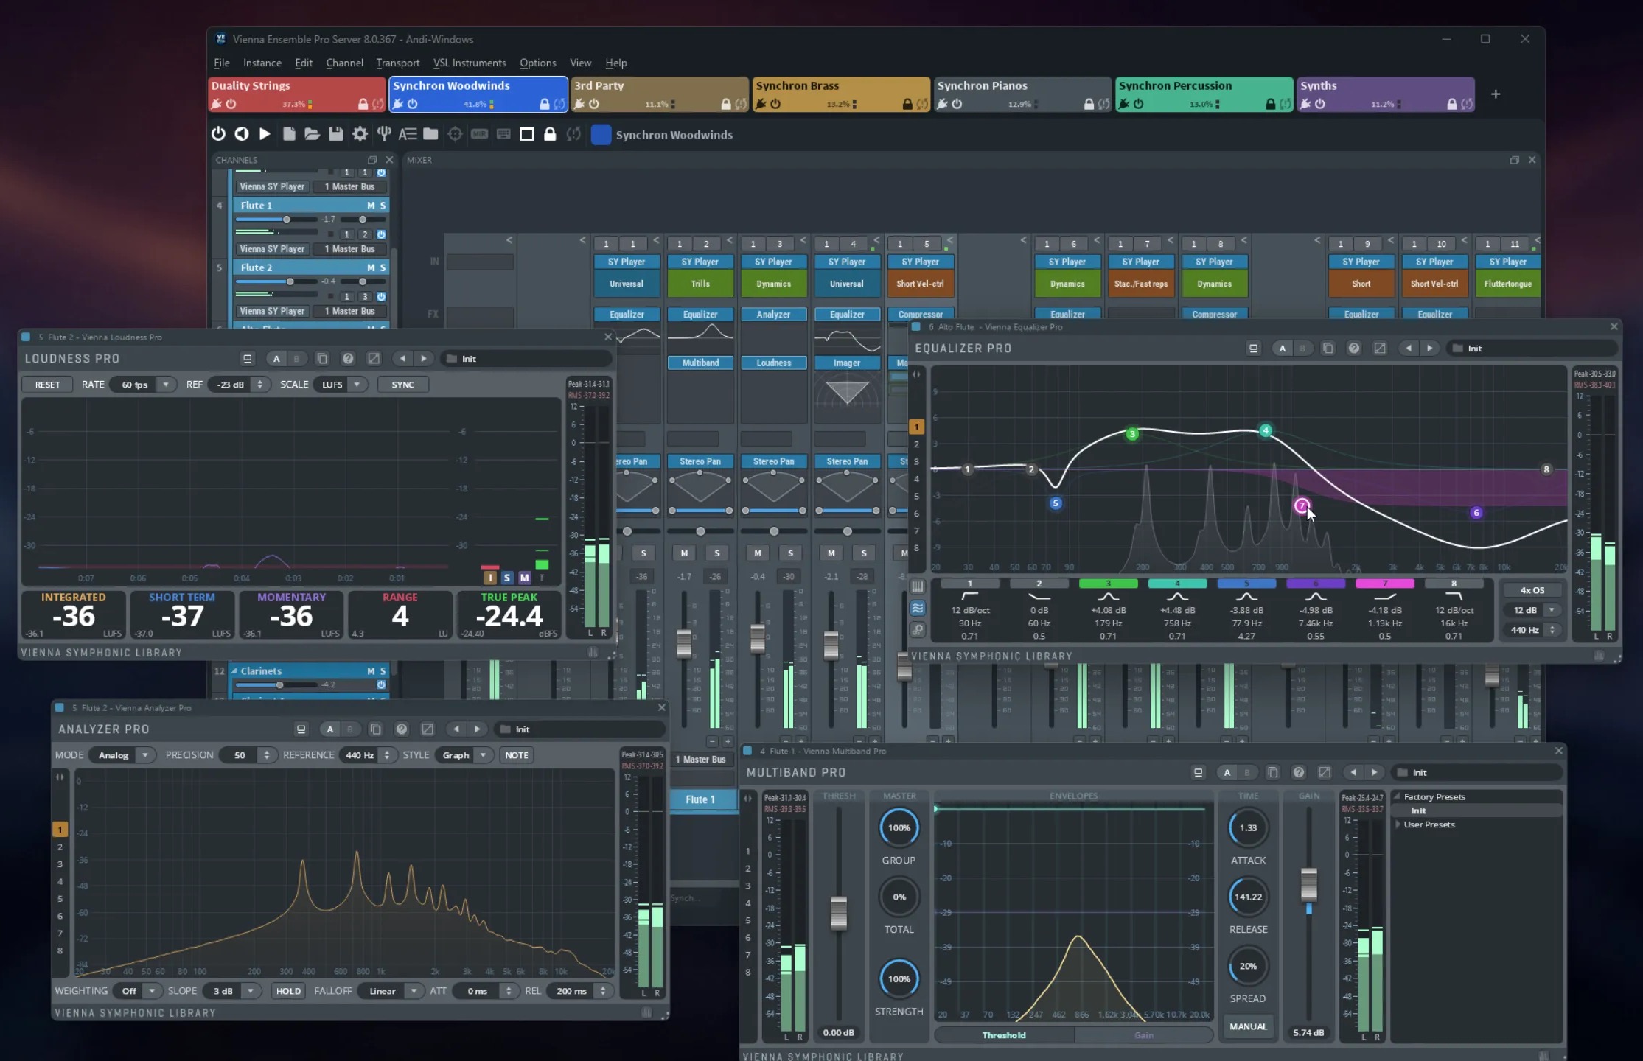Click the Multiband Pro GAIN fader handle
The height and width of the screenshot is (1061, 1643).
pos(1308,883)
